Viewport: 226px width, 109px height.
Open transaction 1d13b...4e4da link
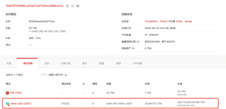[184, 21]
